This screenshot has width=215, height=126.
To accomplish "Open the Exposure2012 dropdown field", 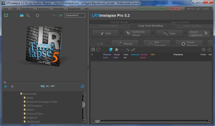I will [x=75, y=15].
